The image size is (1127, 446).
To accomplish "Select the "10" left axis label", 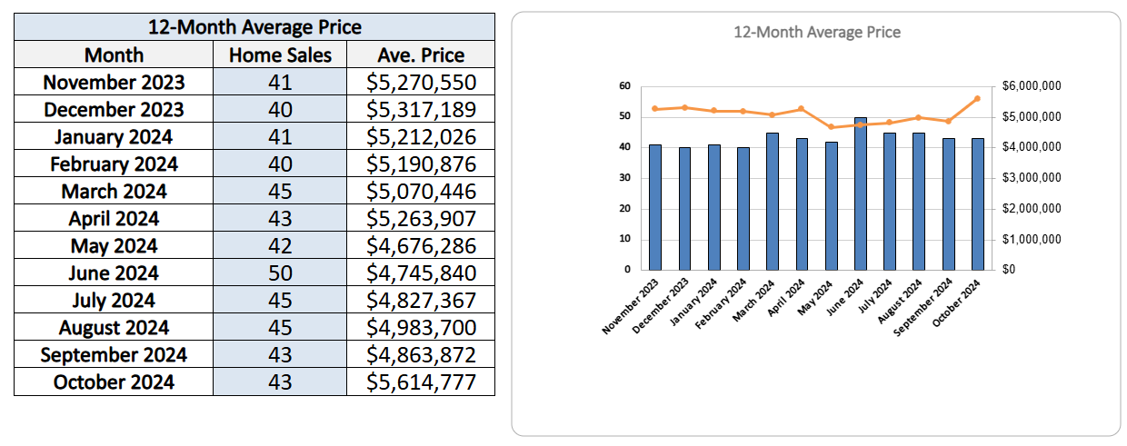I will coord(624,239).
